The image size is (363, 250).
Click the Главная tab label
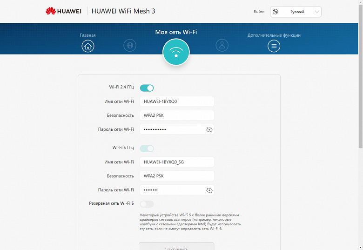pos(88,35)
